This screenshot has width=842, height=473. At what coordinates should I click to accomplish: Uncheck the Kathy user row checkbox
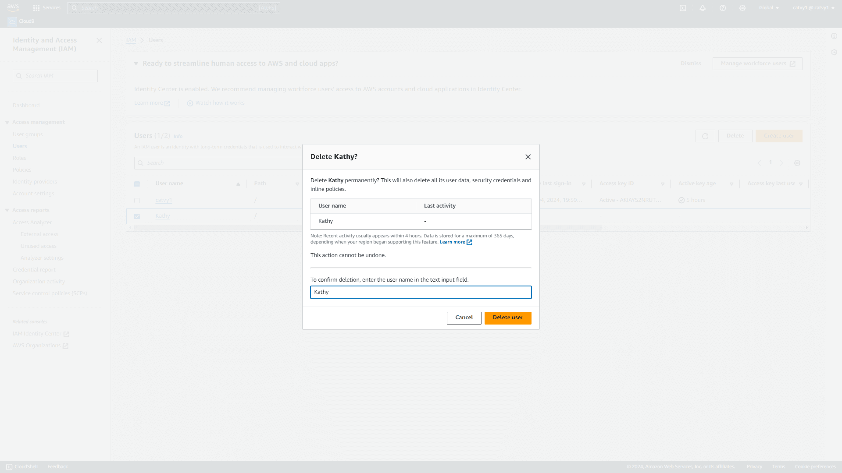(137, 216)
